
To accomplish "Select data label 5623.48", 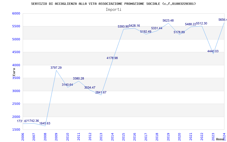I will pyautogui.click(x=168, y=20).
